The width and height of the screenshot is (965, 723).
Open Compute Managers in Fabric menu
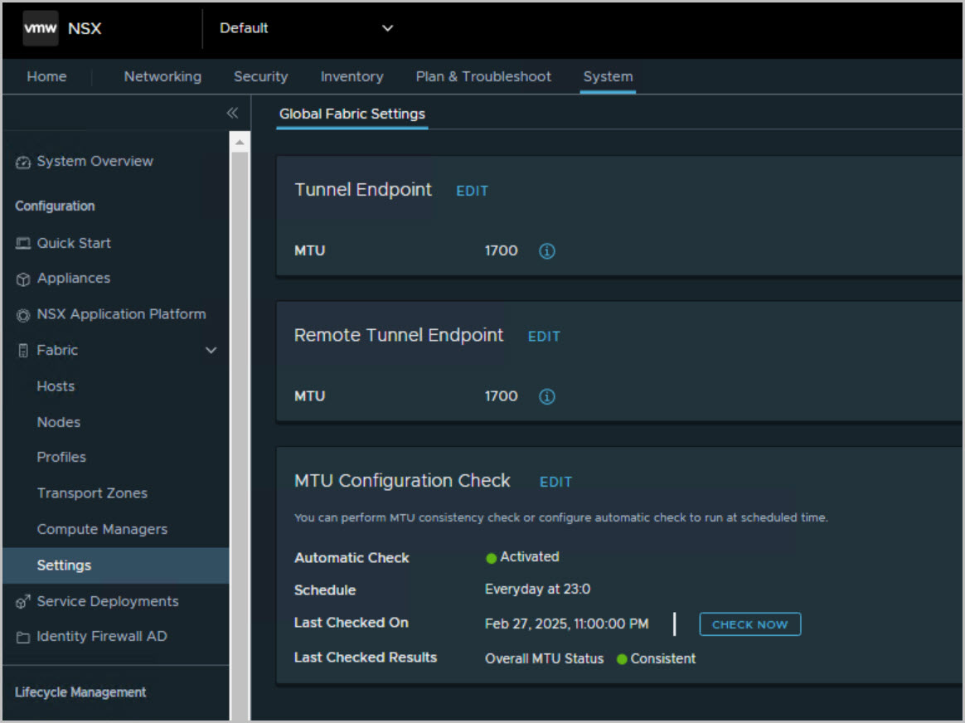tap(102, 529)
